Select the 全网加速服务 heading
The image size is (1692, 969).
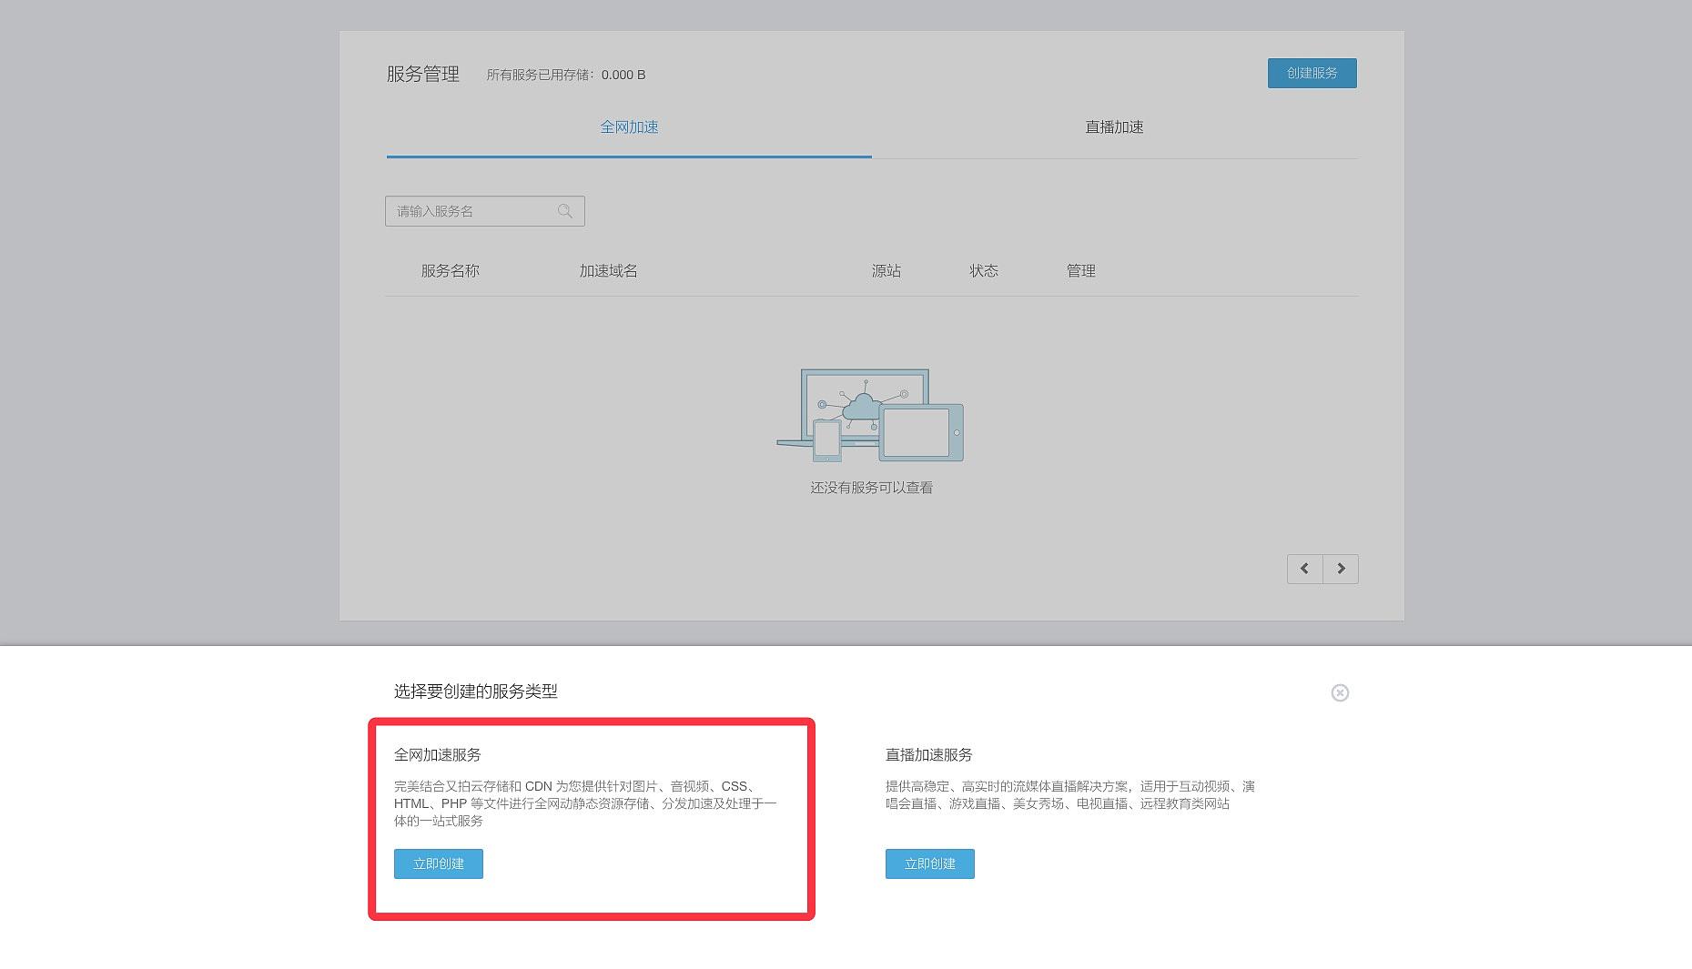click(438, 755)
